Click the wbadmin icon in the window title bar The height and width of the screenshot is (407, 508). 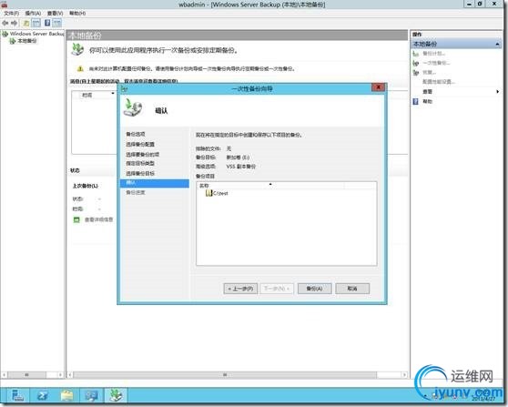[x=5, y=5]
